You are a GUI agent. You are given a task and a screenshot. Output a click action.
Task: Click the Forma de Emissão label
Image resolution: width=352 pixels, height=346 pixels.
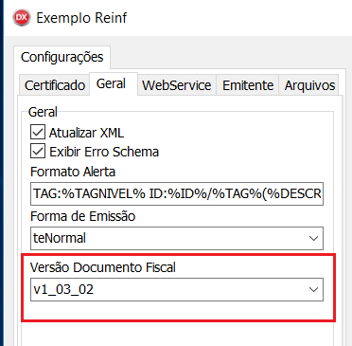pyautogui.click(x=83, y=216)
